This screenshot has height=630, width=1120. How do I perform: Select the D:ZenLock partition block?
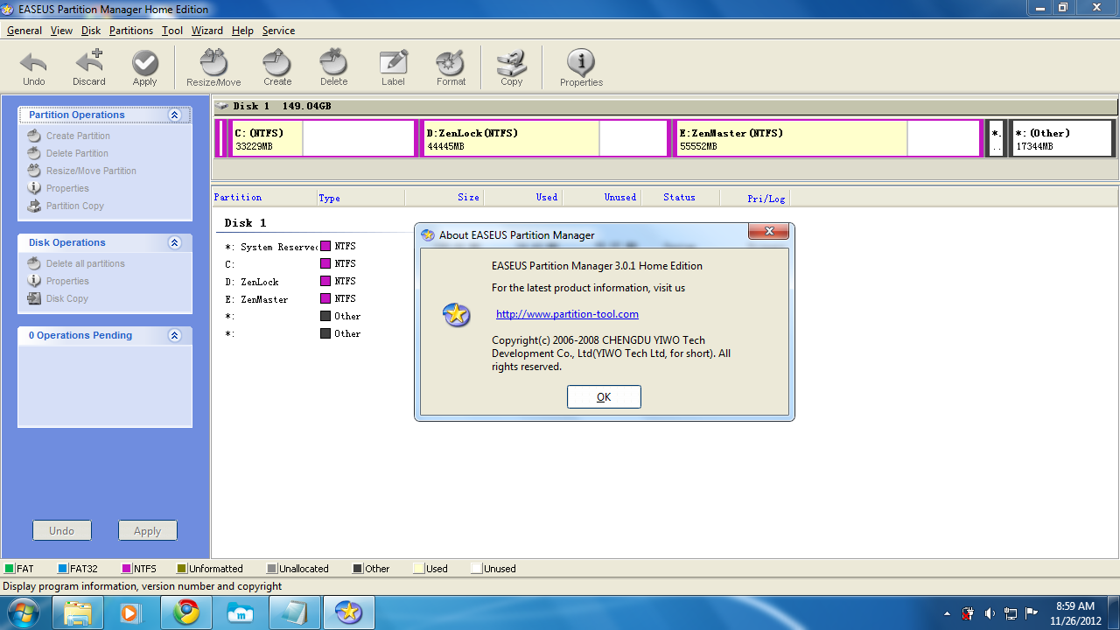coord(544,138)
